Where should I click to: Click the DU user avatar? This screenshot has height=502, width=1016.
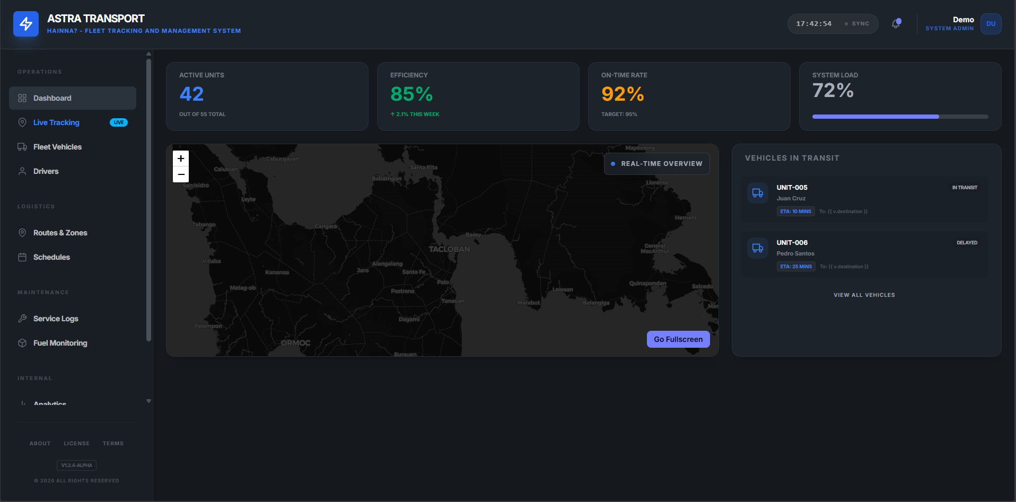991,24
